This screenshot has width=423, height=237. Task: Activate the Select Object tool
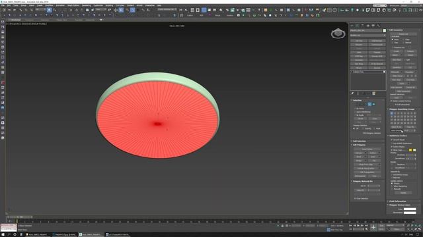click(x=49, y=10)
